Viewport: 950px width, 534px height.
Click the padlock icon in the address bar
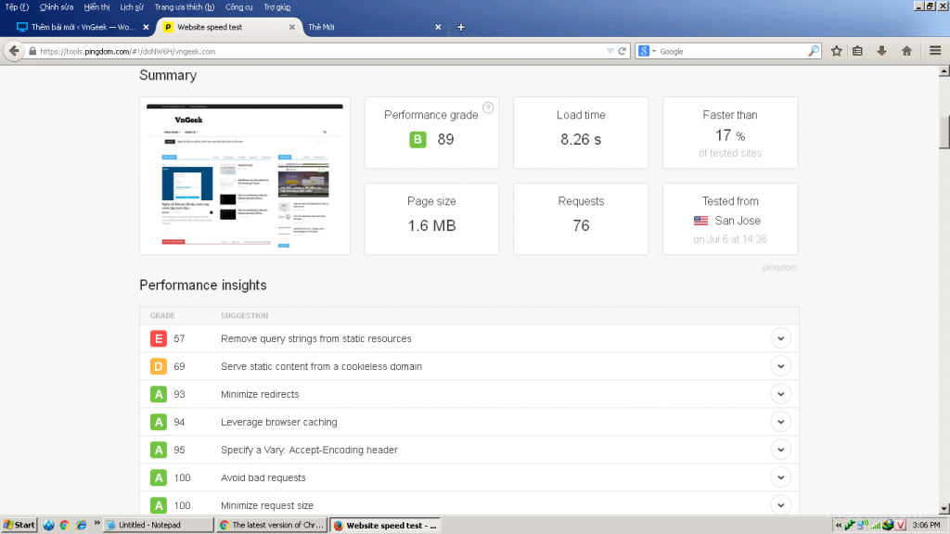coord(32,52)
